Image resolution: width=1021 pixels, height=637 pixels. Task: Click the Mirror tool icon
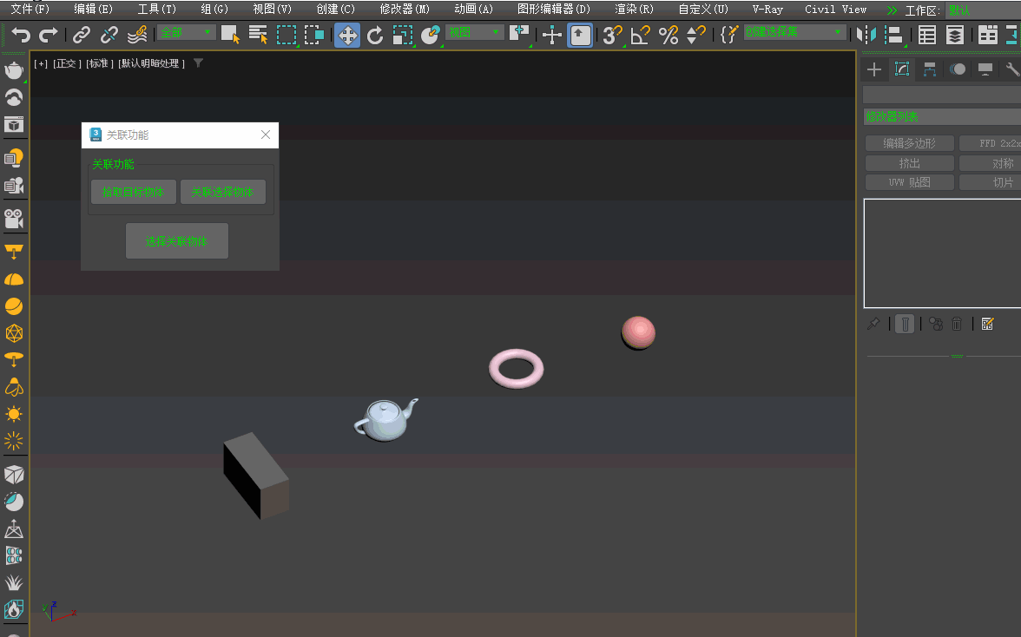[x=866, y=35]
